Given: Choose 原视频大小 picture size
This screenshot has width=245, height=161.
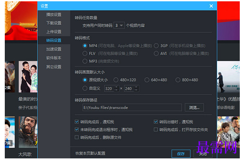Looking at the screenshot, I should point(85,80).
